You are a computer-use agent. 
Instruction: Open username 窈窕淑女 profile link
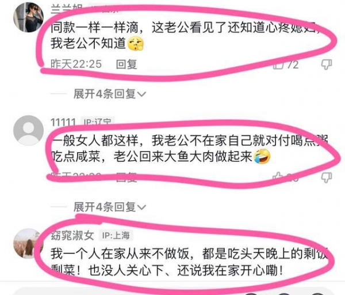(72, 236)
